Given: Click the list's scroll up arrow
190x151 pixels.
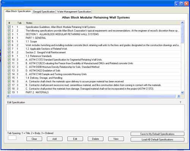Looking at the screenshot, I should pos(182,23).
